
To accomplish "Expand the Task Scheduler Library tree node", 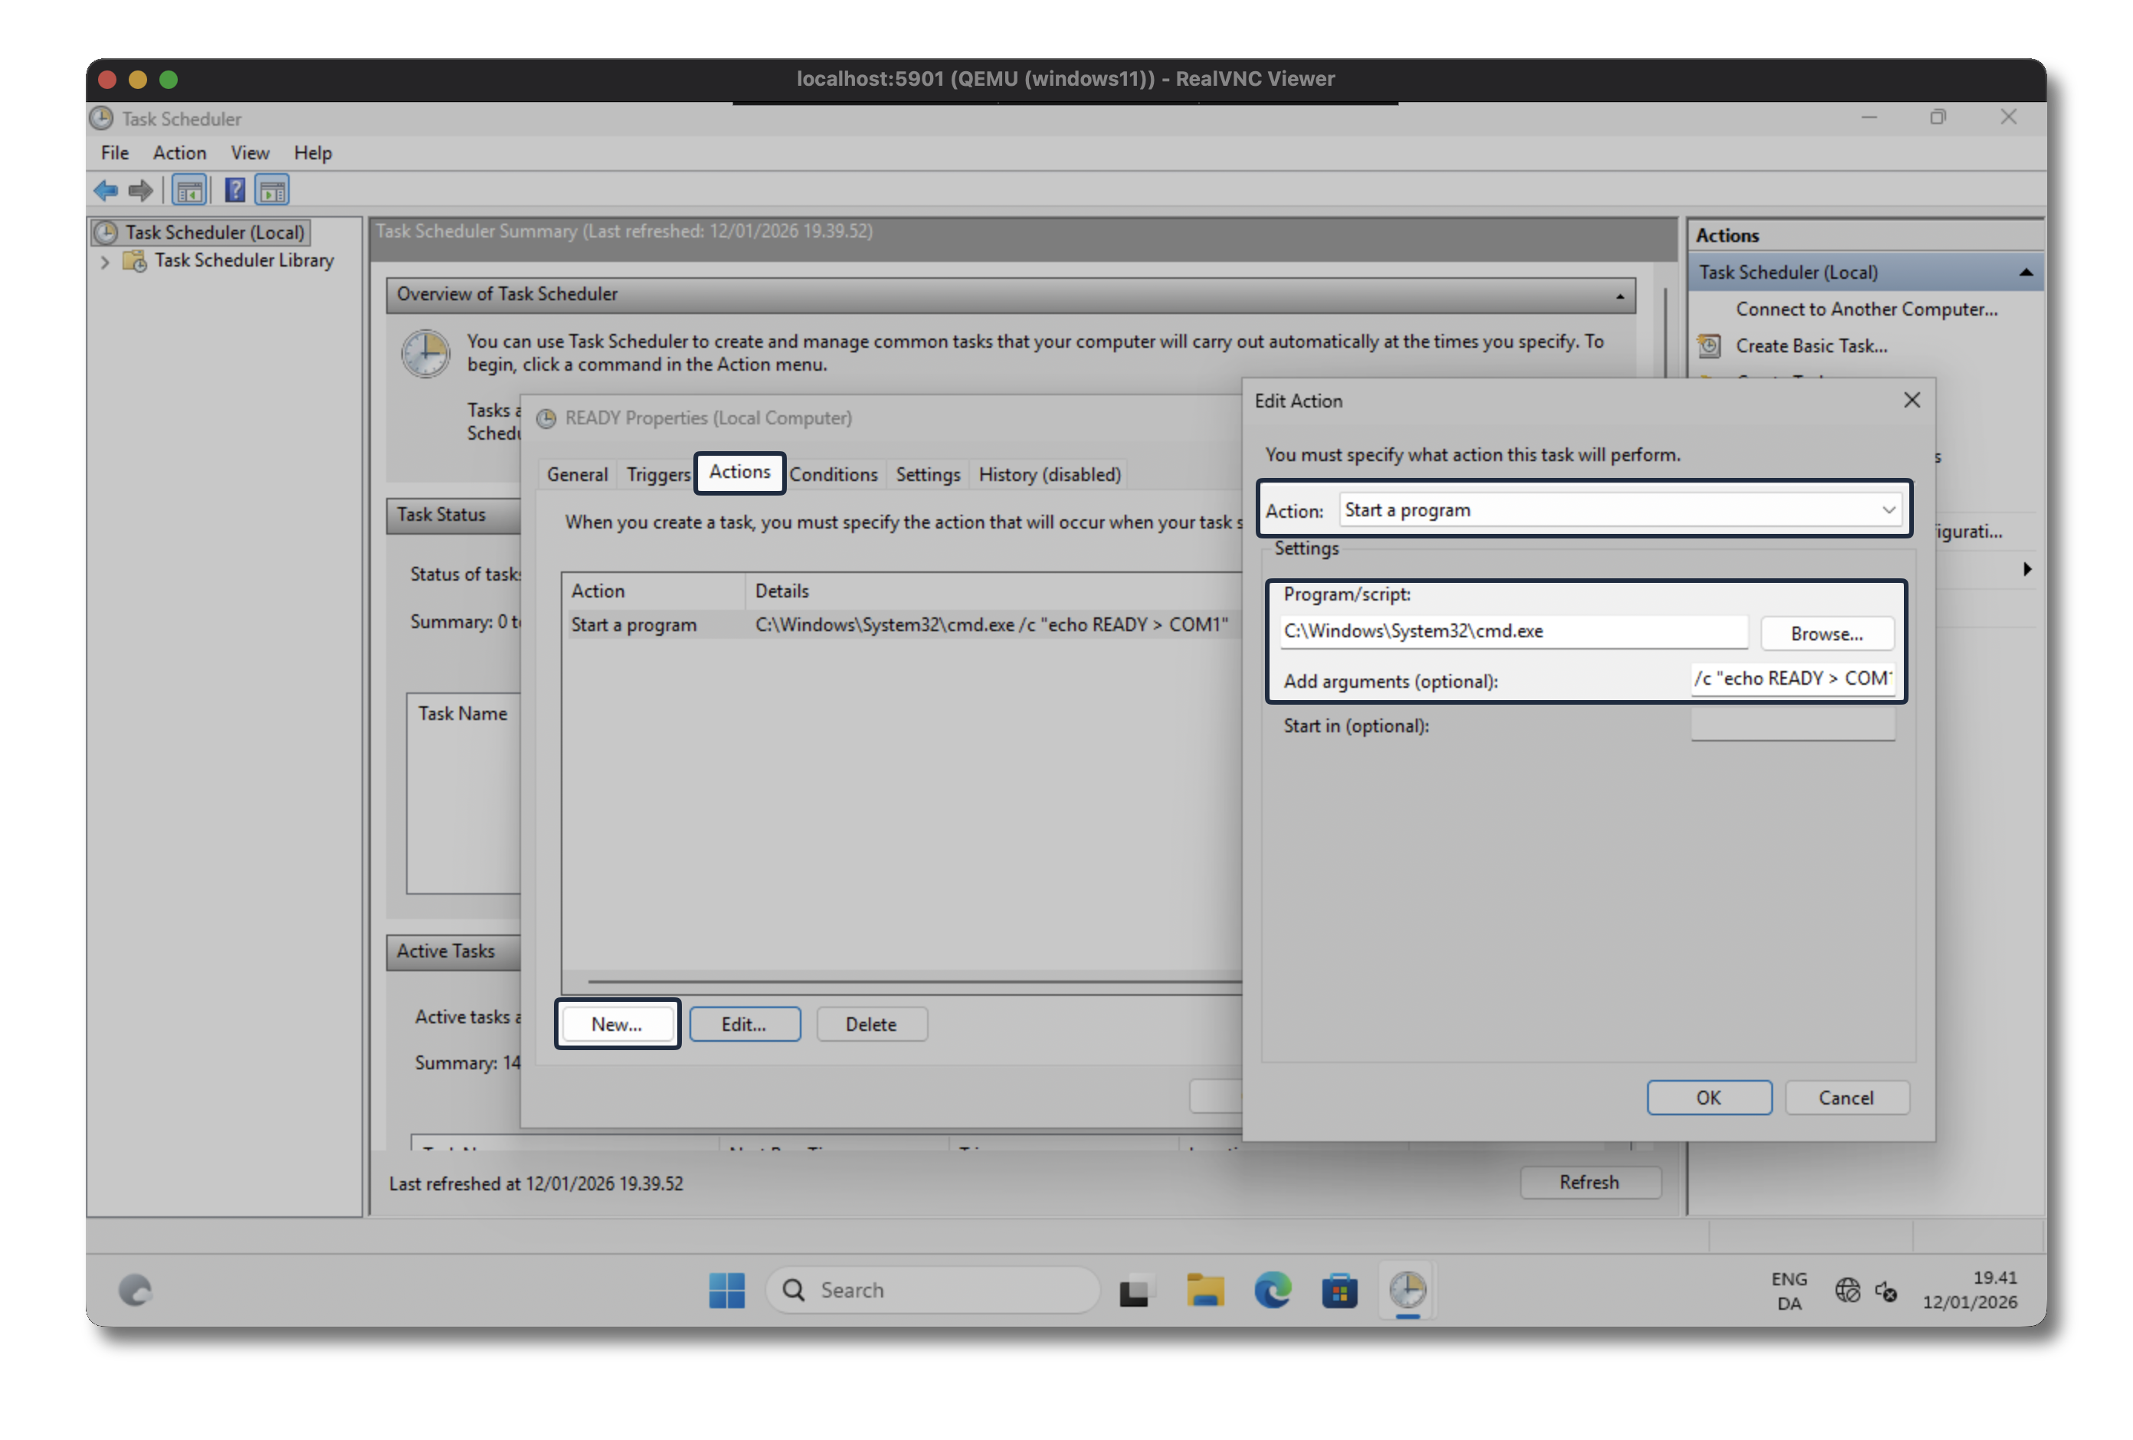I will 105,261.
